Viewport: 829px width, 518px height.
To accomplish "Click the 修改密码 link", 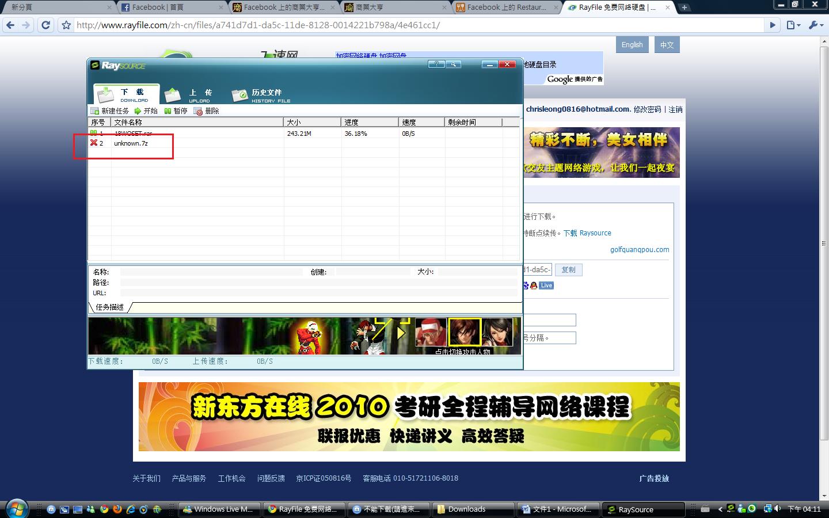I will [x=647, y=109].
